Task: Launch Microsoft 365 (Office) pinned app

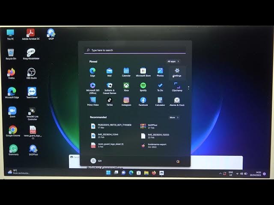Action: pos(92,88)
